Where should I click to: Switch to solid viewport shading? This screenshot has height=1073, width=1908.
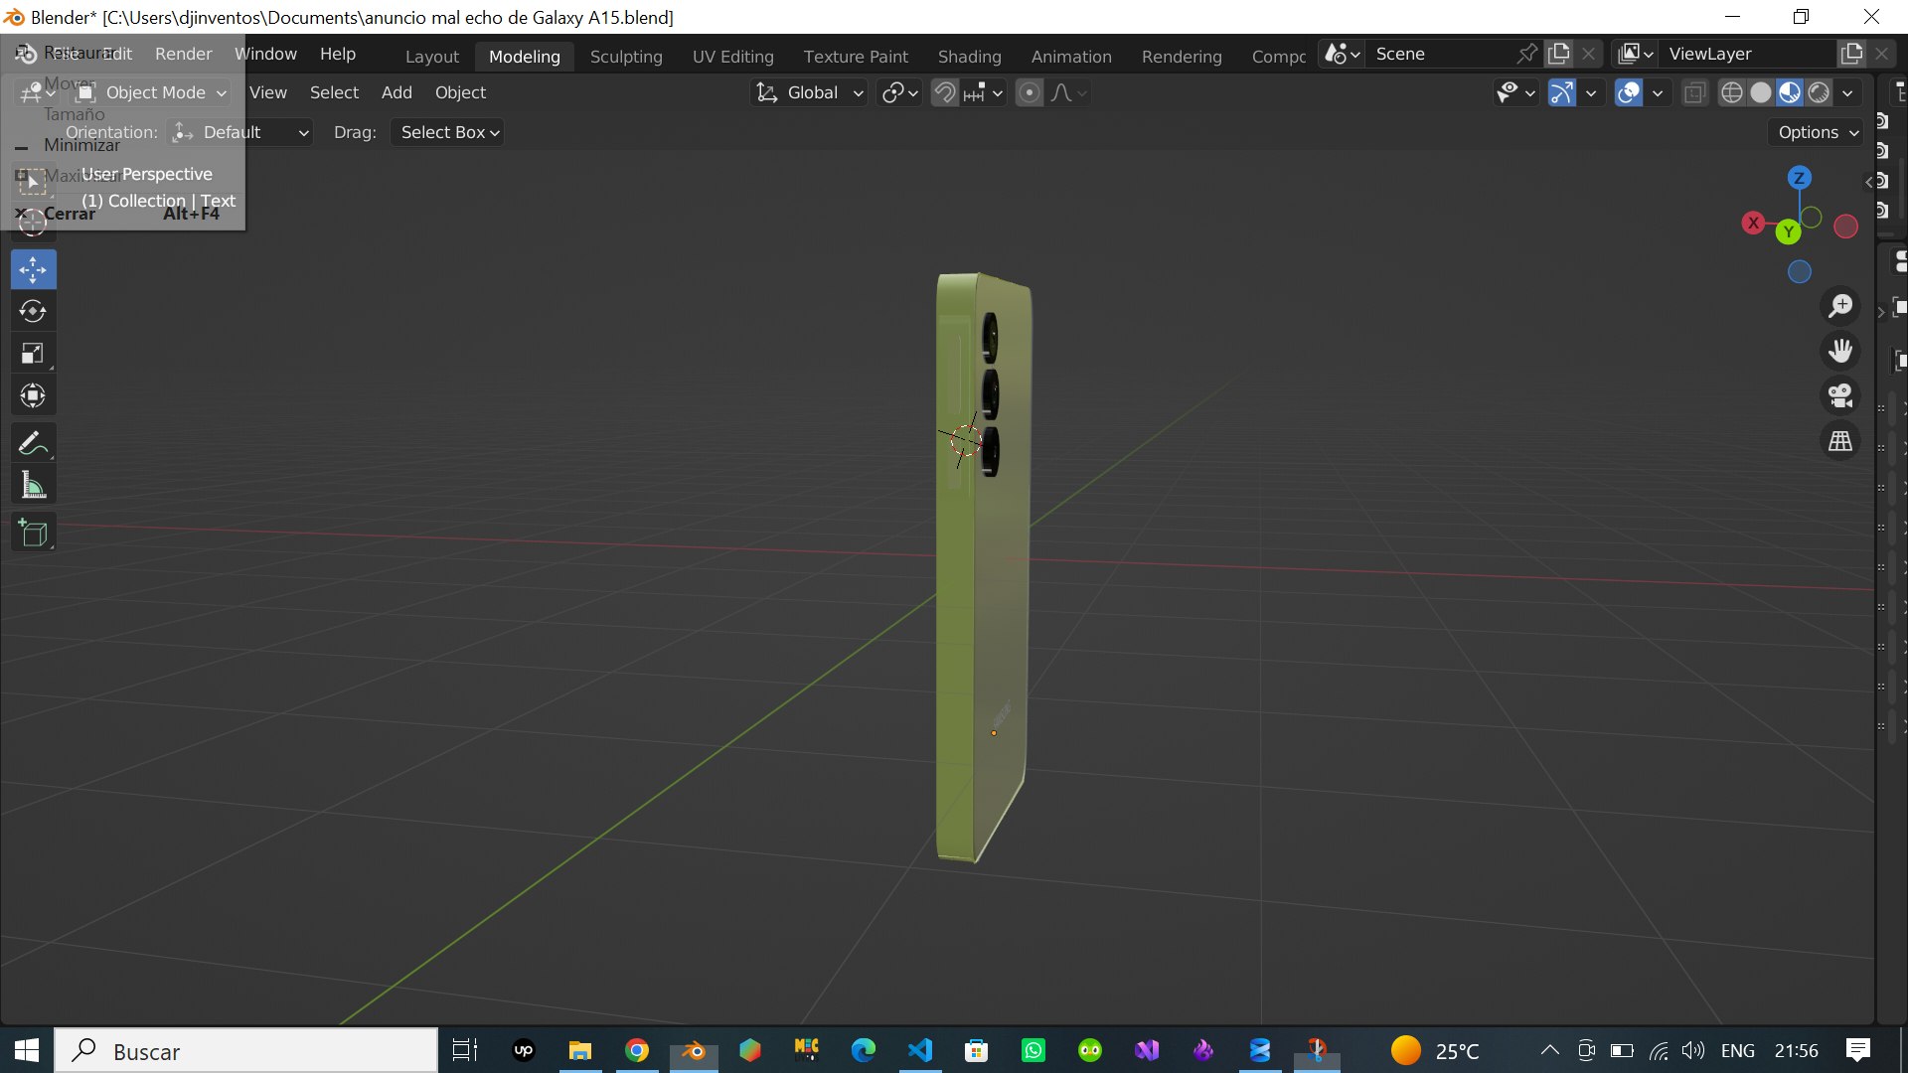[x=1760, y=92]
